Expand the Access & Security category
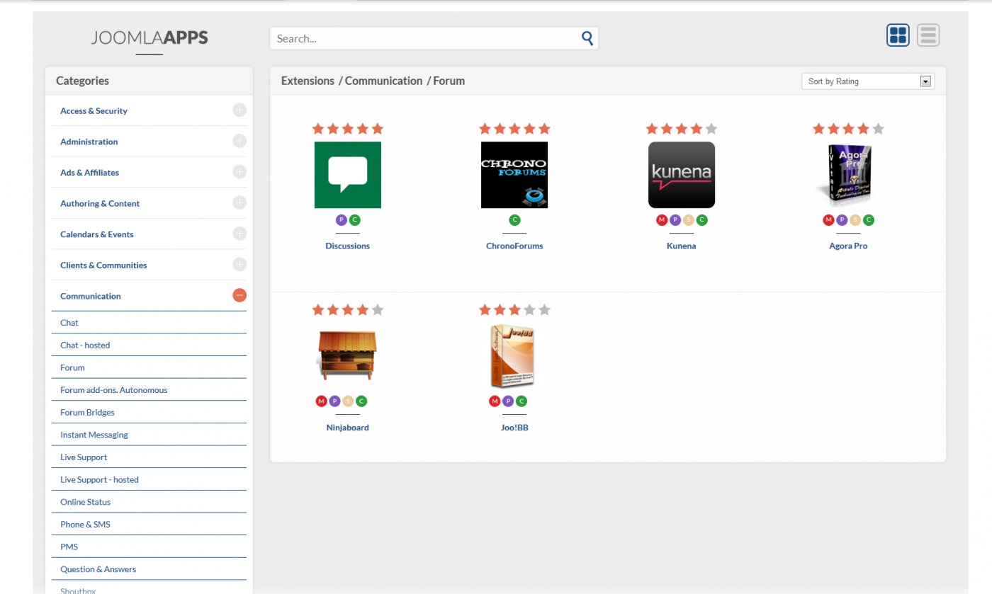The width and height of the screenshot is (992, 594). pos(239,110)
